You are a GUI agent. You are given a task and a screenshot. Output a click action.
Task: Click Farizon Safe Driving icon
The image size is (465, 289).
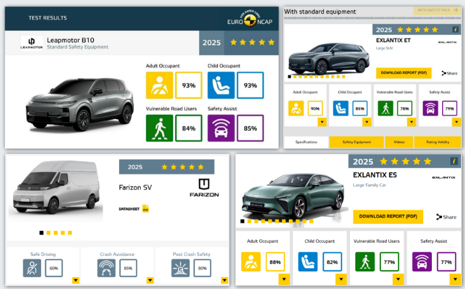[x=32, y=268]
